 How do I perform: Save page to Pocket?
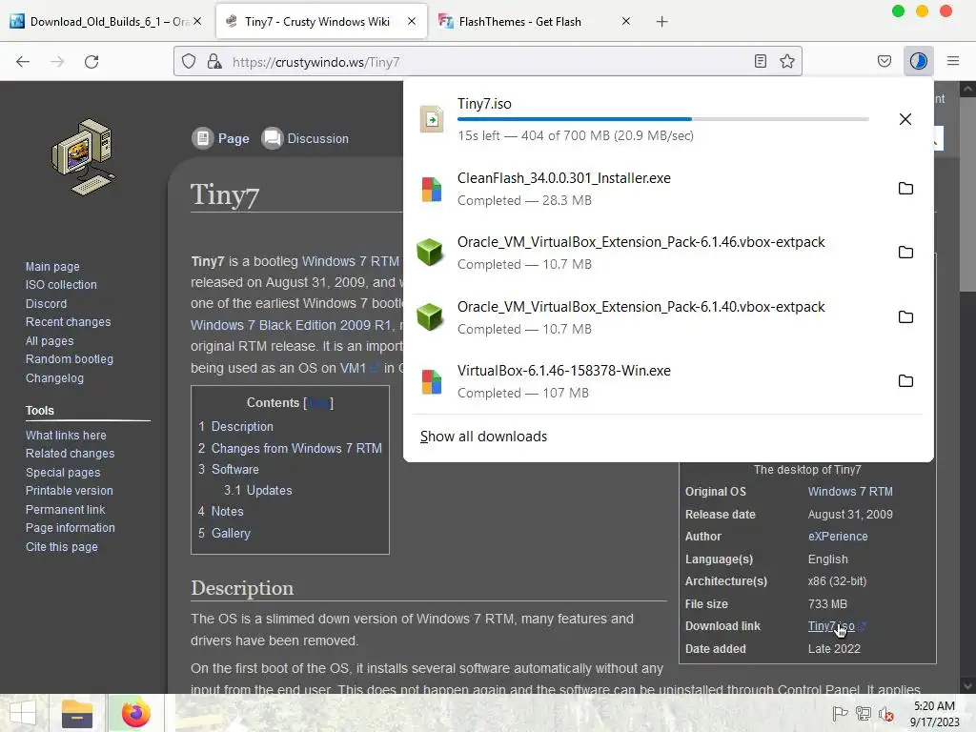click(x=884, y=61)
